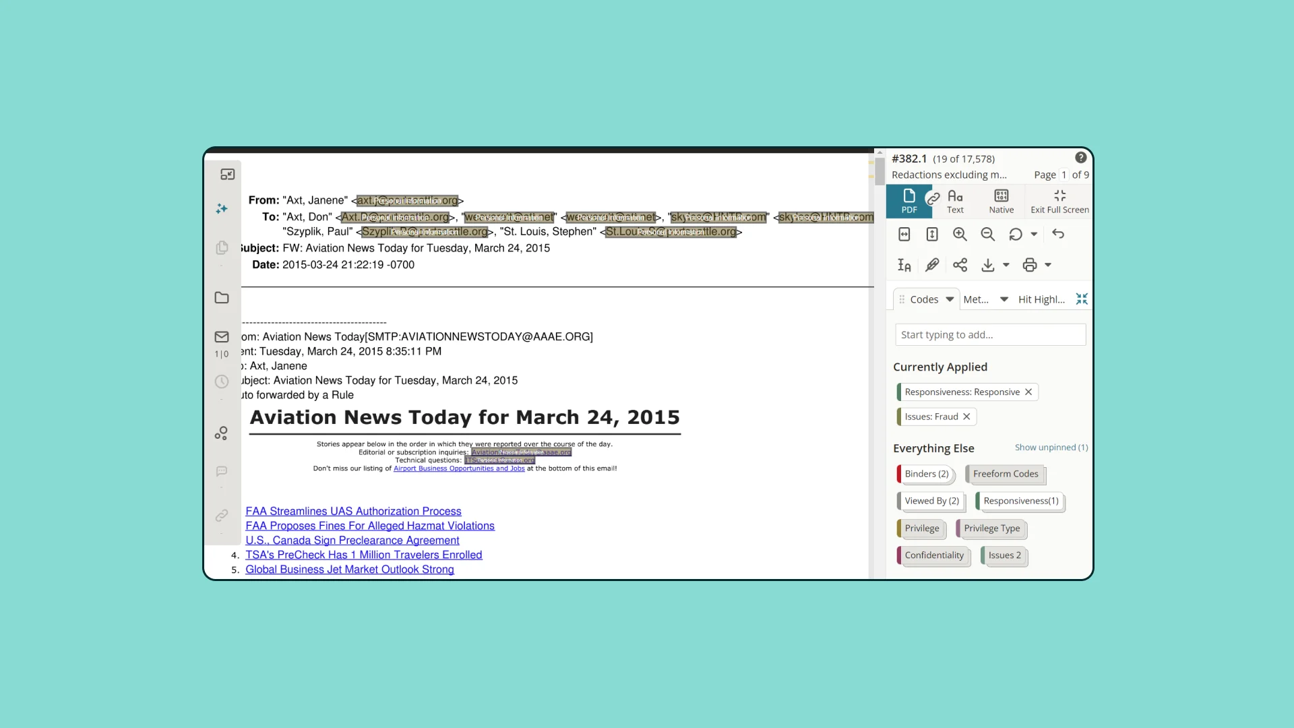Image resolution: width=1294 pixels, height=728 pixels.
Task: Switch to the Native view tab
Action: point(1001,201)
